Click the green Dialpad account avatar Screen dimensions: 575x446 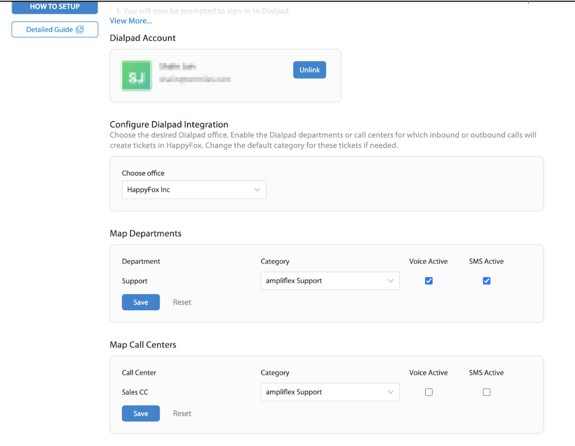click(136, 76)
